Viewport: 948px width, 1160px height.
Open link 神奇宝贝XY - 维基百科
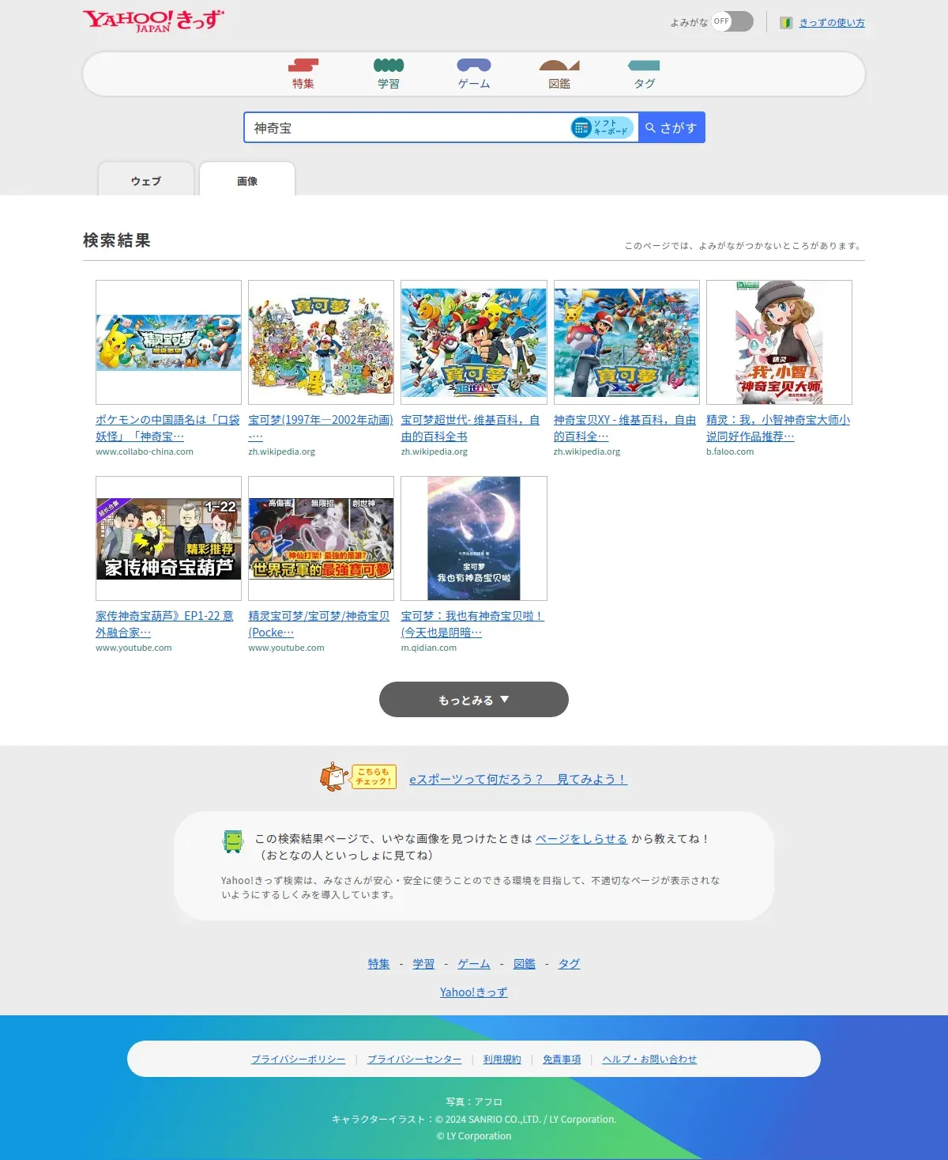coord(625,428)
